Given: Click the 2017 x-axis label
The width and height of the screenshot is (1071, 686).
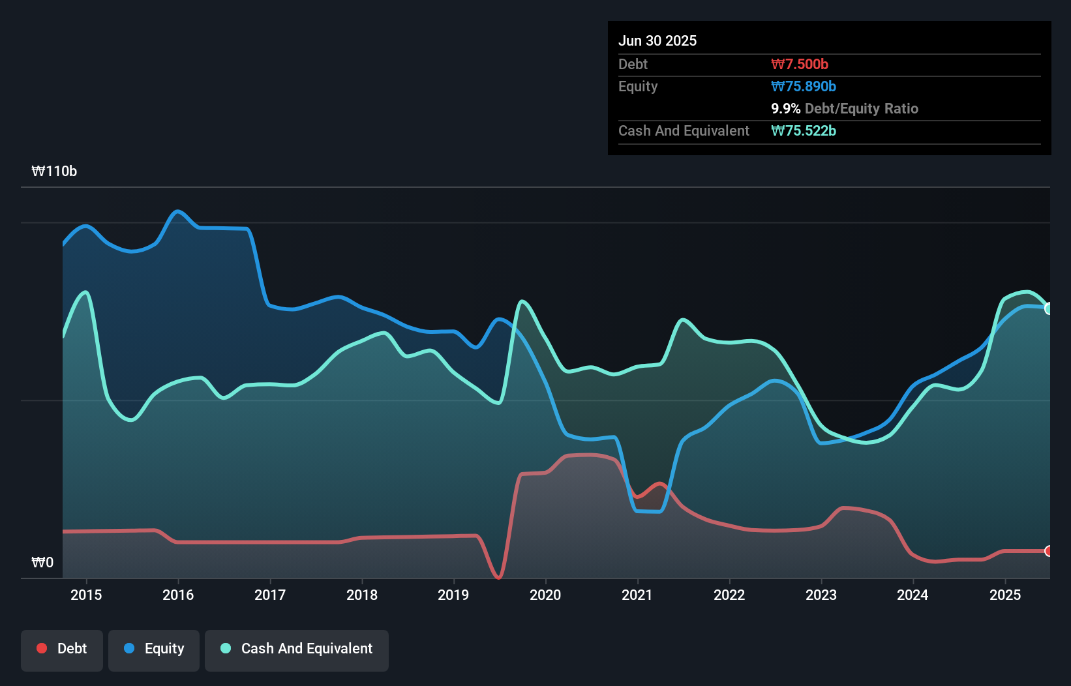Looking at the screenshot, I should tap(270, 595).
